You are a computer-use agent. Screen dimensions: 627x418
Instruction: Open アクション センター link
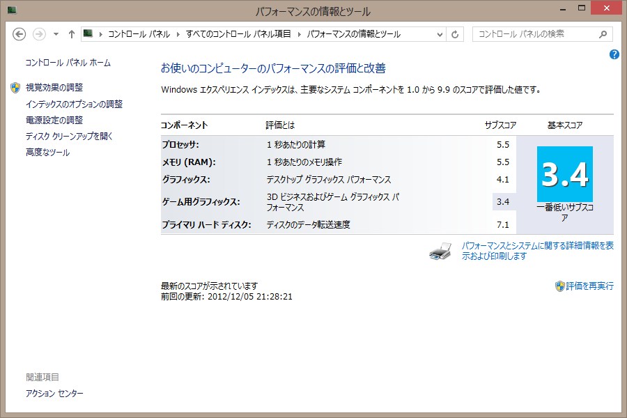54,394
